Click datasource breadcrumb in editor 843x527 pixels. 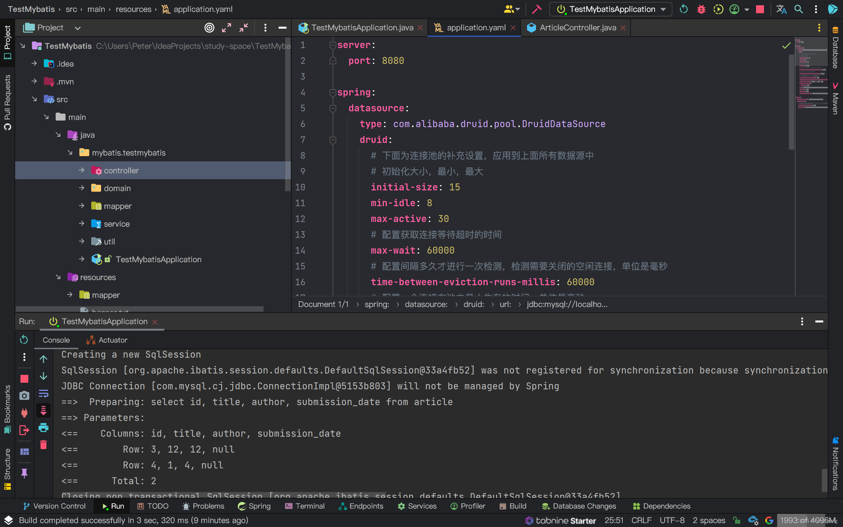[x=426, y=304]
